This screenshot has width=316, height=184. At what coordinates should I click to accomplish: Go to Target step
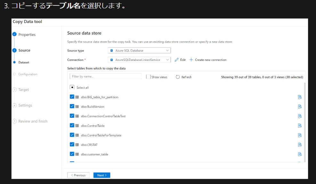click(x=24, y=90)
